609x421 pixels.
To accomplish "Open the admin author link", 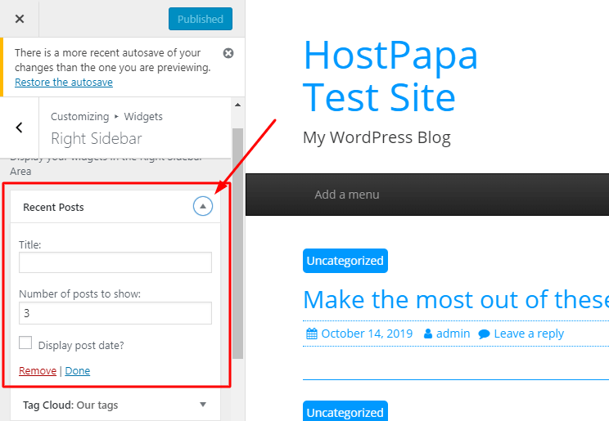I will pyautogui.click(x=453, y=334).
